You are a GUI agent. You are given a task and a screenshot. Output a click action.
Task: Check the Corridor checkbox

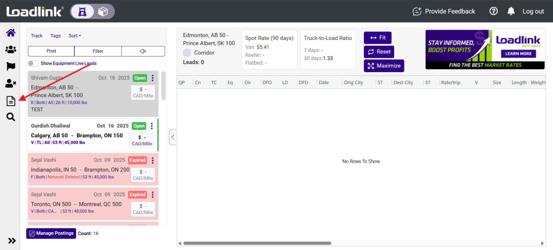(187, 53)
